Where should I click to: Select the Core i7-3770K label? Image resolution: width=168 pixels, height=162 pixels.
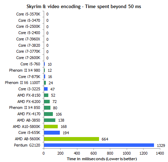[28, 51]
